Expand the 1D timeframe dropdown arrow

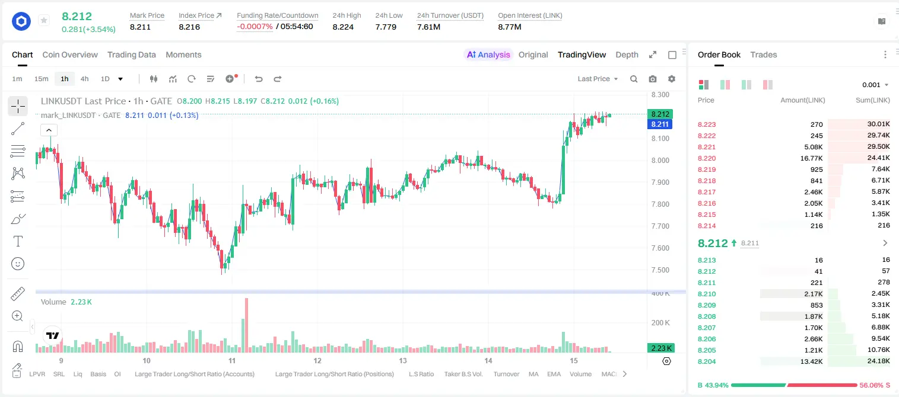120,79
